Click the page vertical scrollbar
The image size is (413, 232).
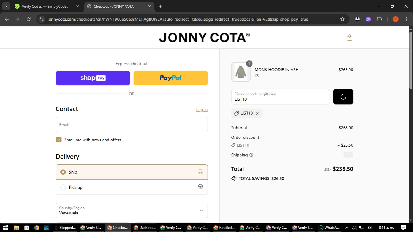pyautogui.click(x=411, y=61)
